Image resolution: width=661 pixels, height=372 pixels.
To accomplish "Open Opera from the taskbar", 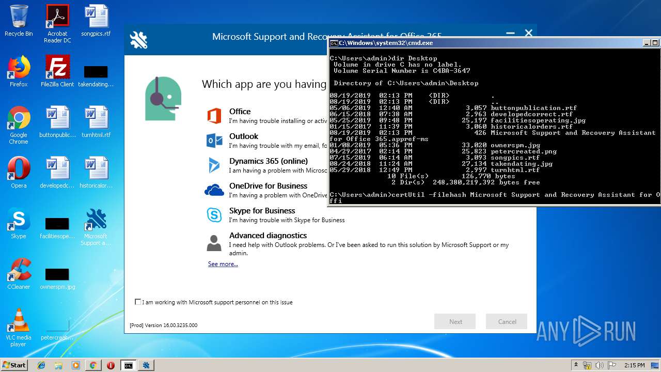I will pos(111,365).
